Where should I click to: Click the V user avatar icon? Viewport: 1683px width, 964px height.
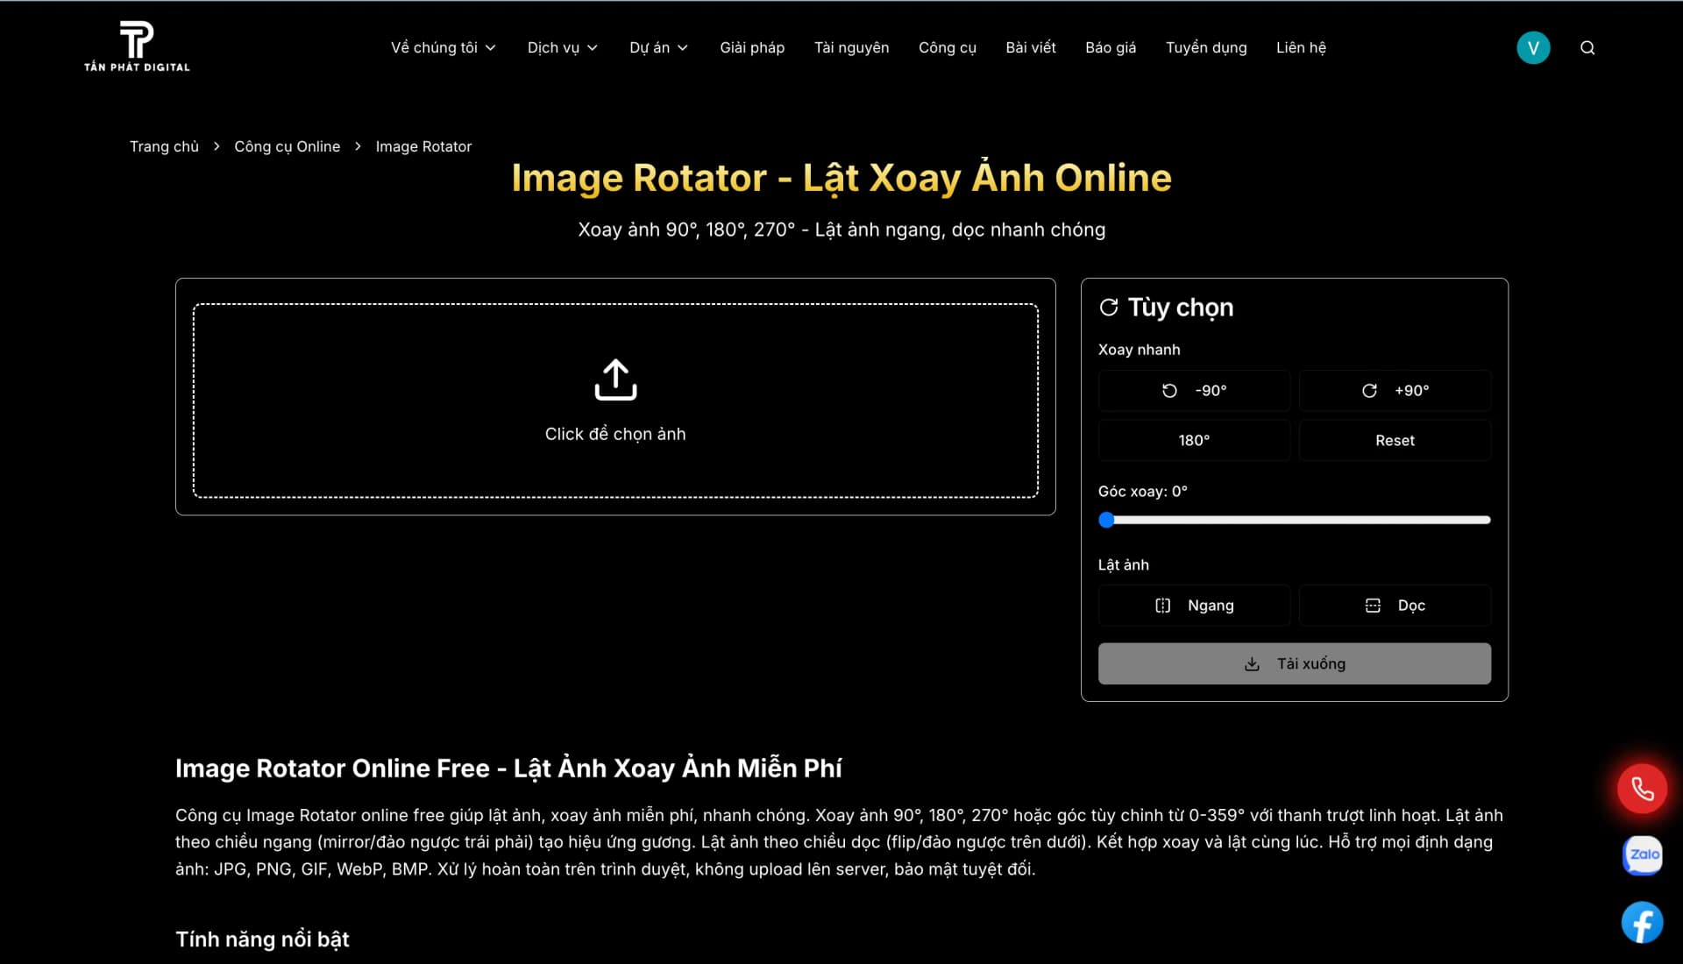pyautogui.click(x=1533, y=47)
